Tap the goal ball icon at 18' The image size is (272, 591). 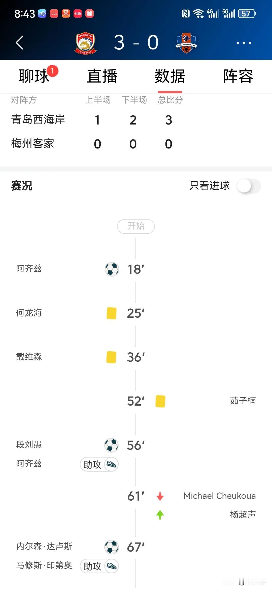[112, 269]
